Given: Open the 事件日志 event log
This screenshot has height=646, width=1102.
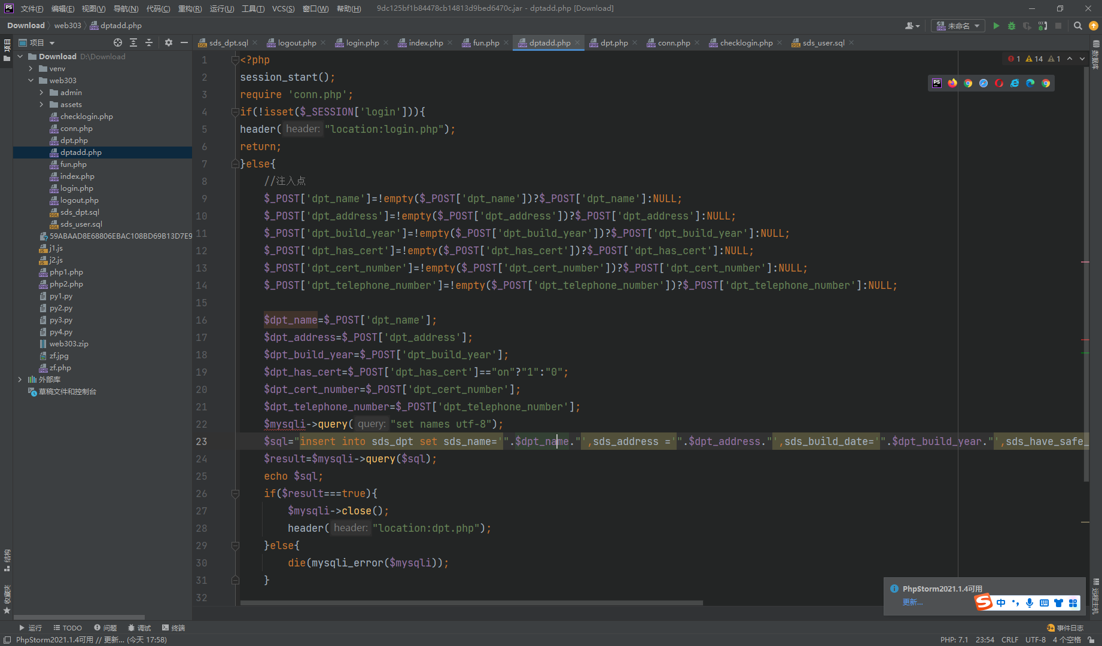Looking at the screenshot, I should pyautogui.click(x=1065, y=627).
